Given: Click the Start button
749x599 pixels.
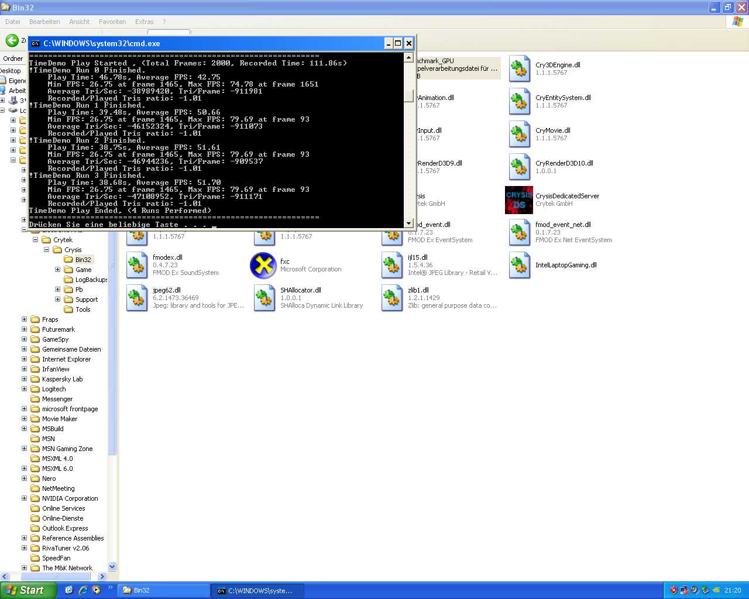Looking at the screenshot, I should point(28,590).
